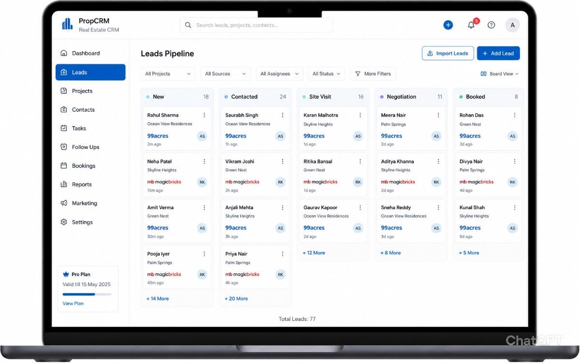Open the three-dot menu on Amit Verma card
580x363 pixels.
204,207
